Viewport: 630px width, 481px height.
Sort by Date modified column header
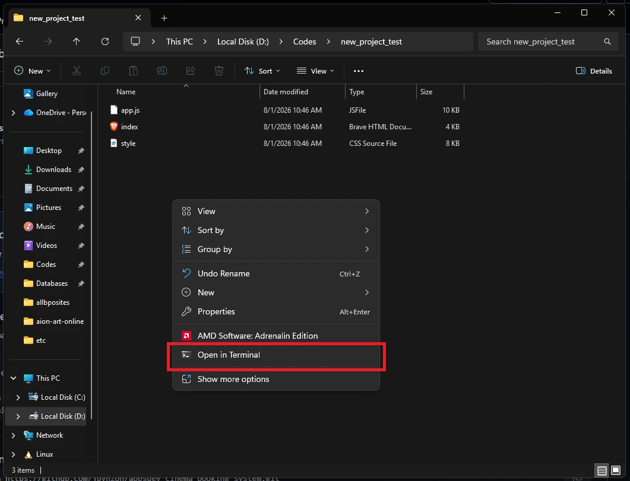[302, 92]
